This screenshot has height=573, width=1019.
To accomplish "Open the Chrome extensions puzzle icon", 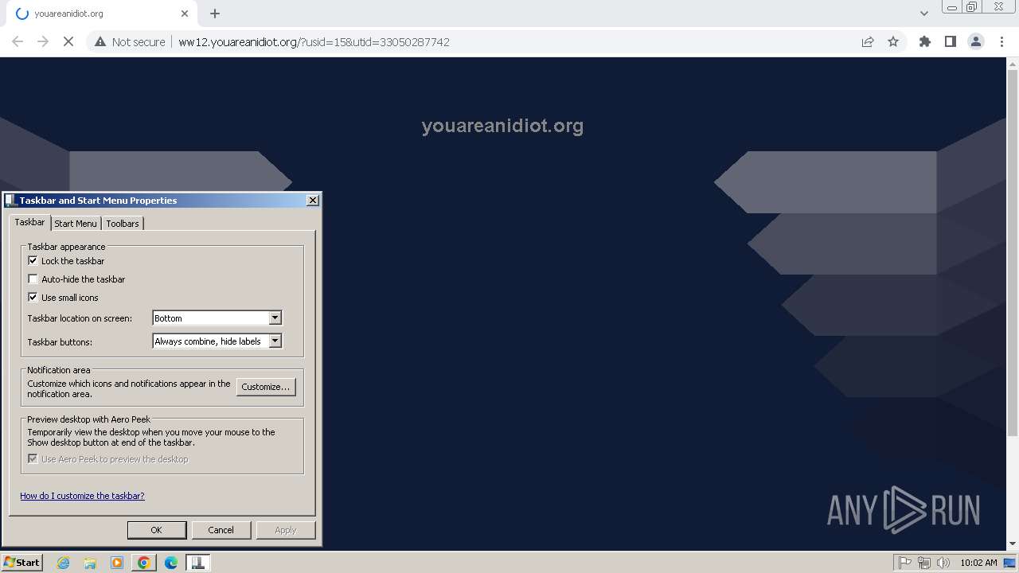I will (x=925, y=41).
